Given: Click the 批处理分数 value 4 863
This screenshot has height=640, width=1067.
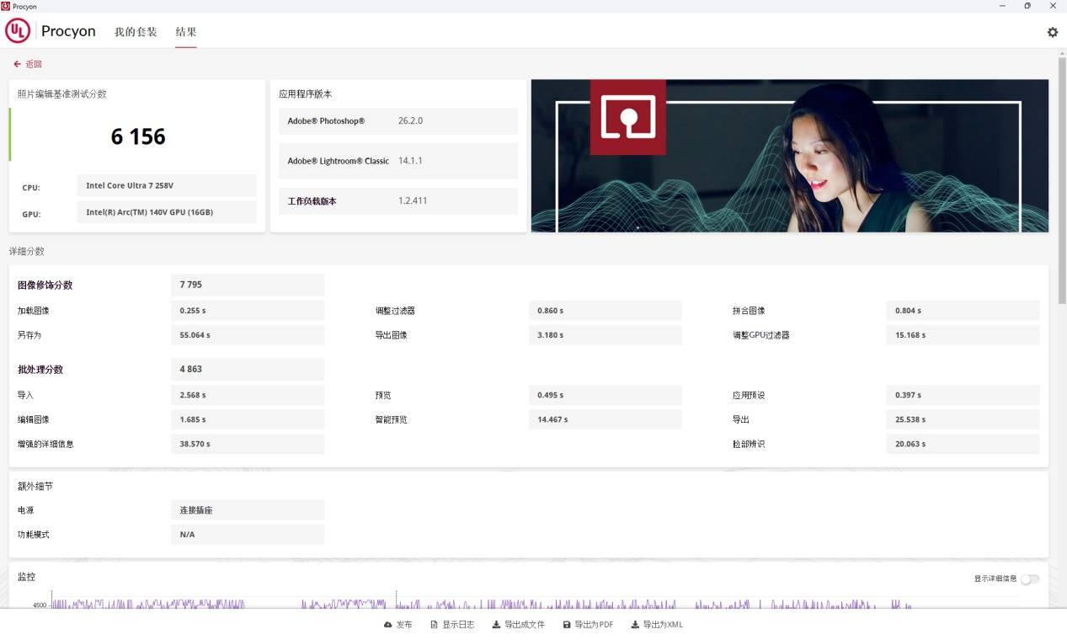Looking at the screenshot, I should (247, 369).
